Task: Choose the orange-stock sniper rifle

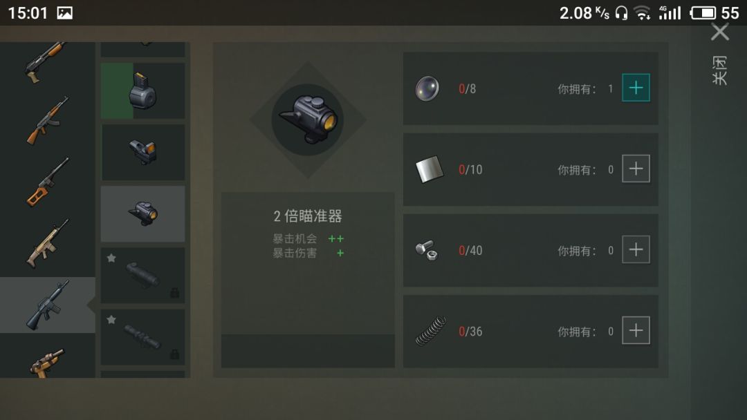Action: (47, 182)
